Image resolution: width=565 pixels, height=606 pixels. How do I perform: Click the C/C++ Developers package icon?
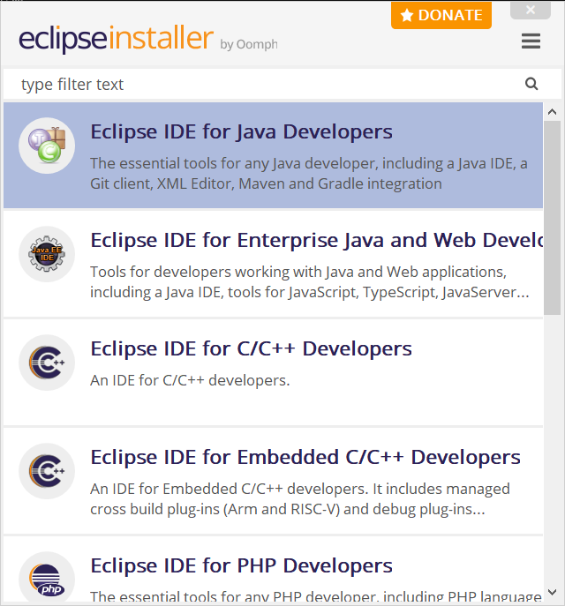click(47, 363)
